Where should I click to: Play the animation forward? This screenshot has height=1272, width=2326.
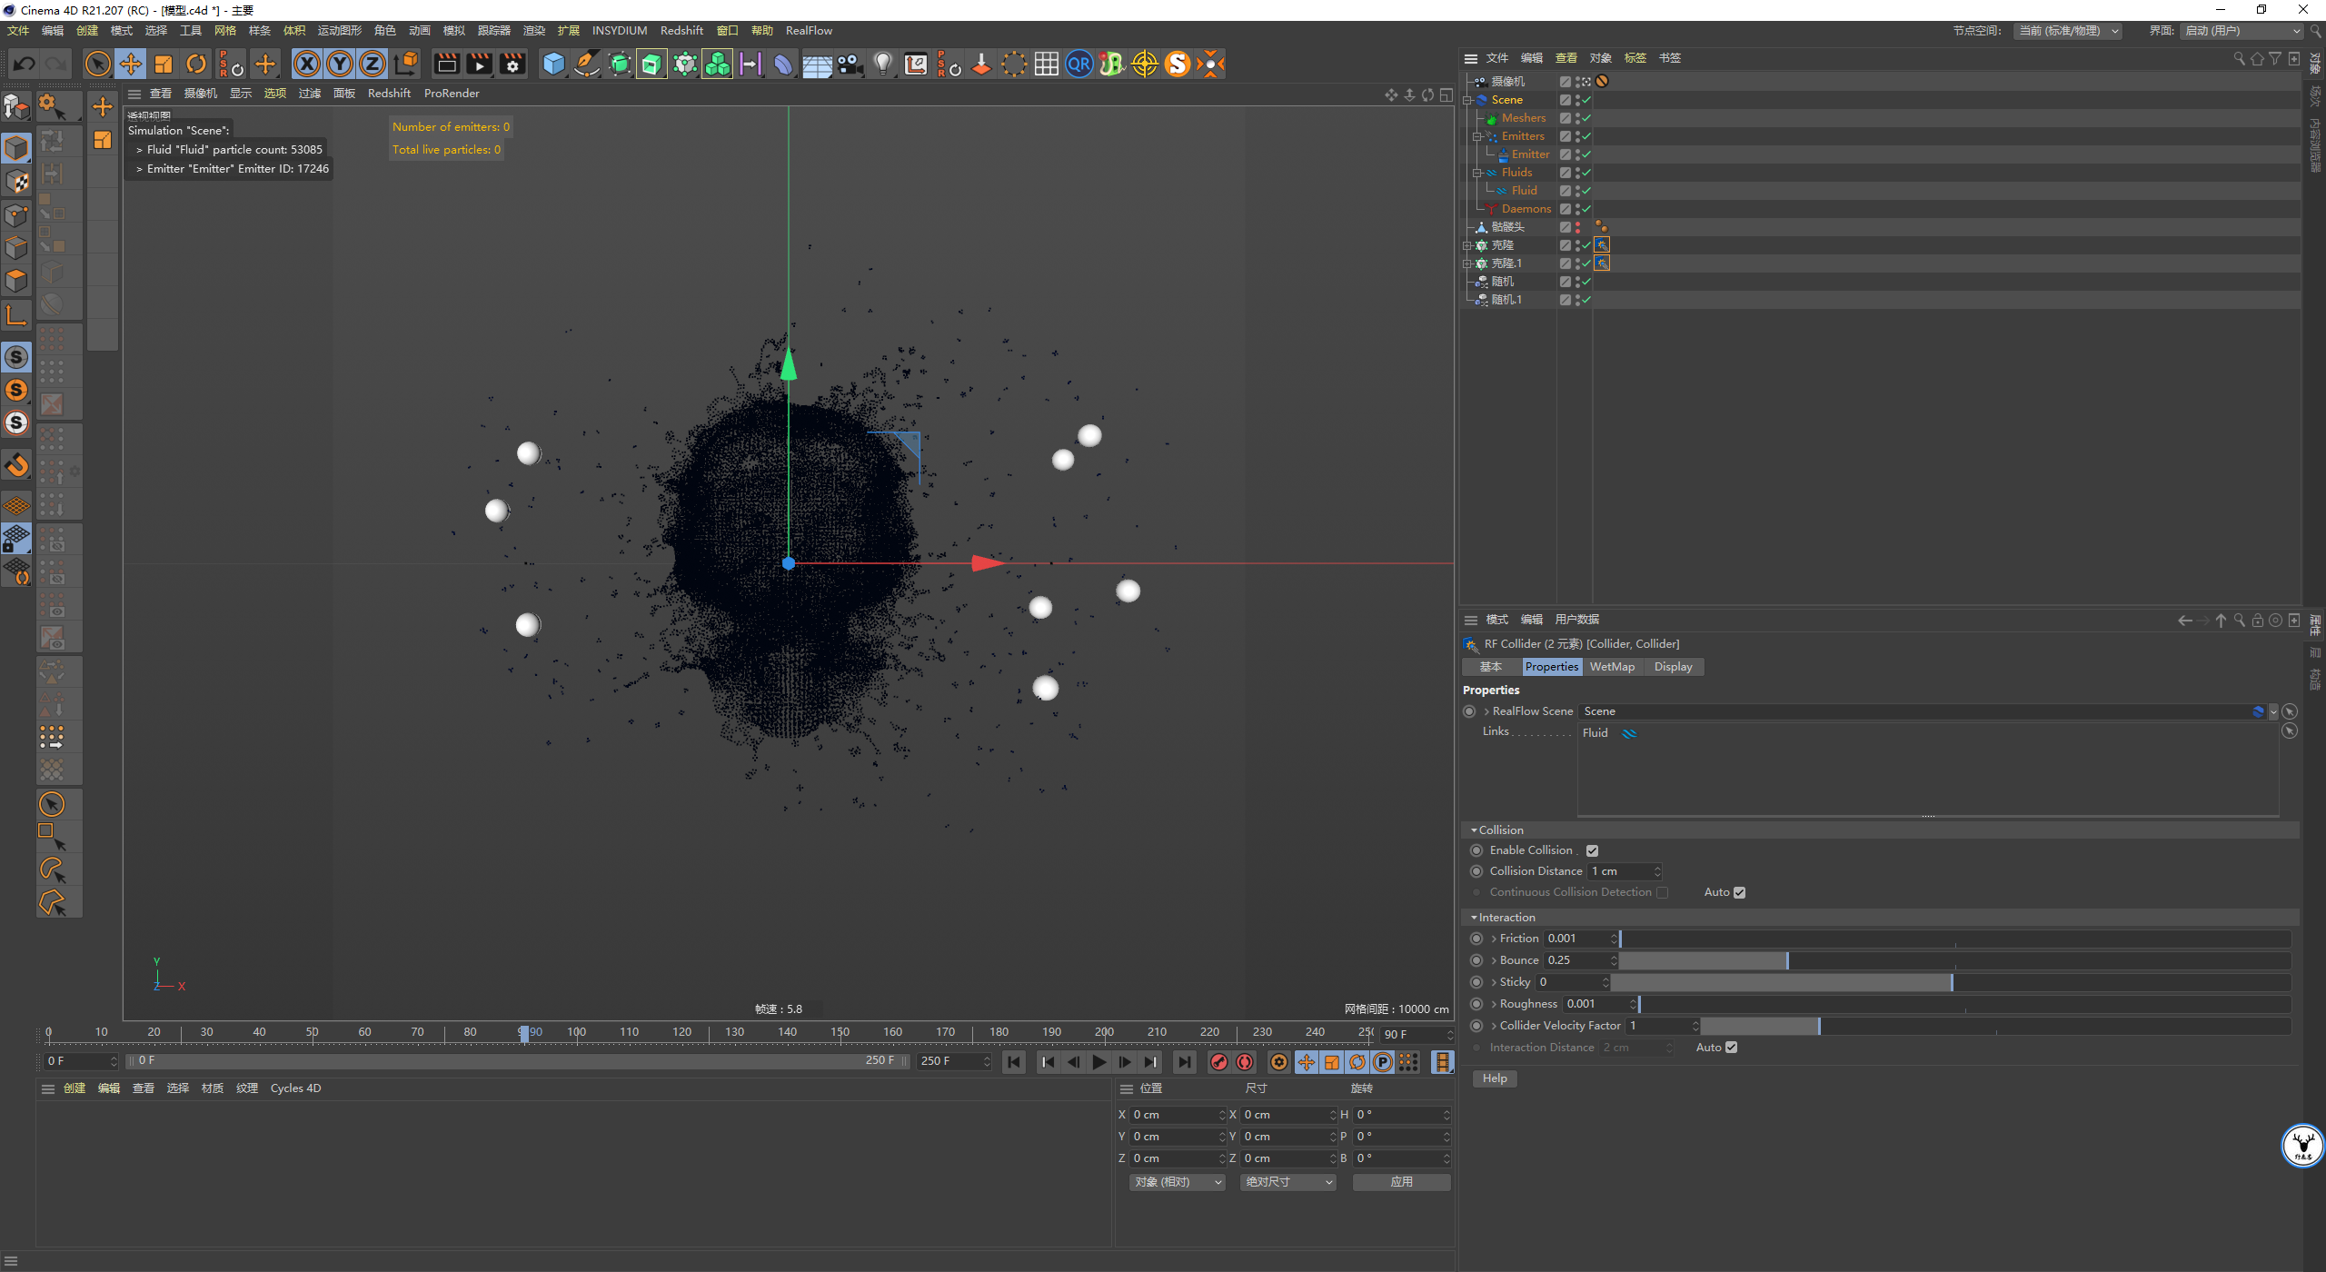click(x=1099, y=1061)
